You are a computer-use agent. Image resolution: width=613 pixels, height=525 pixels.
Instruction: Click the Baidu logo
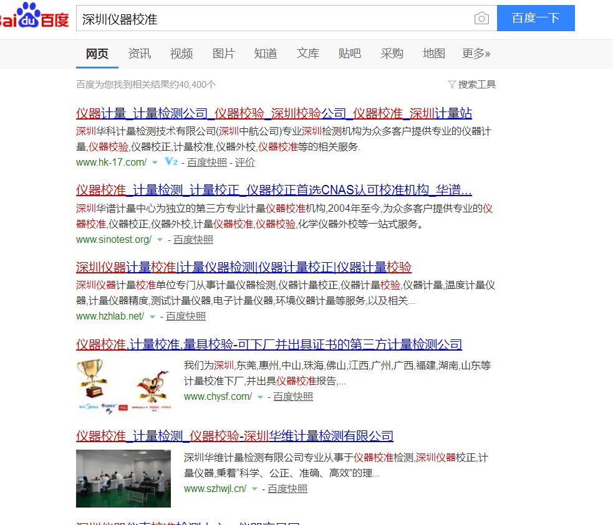coord(34,16)
